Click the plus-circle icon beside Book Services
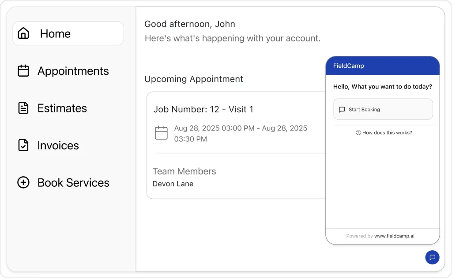The height and width of the screenshot is (278, 452). pos(23,182)
